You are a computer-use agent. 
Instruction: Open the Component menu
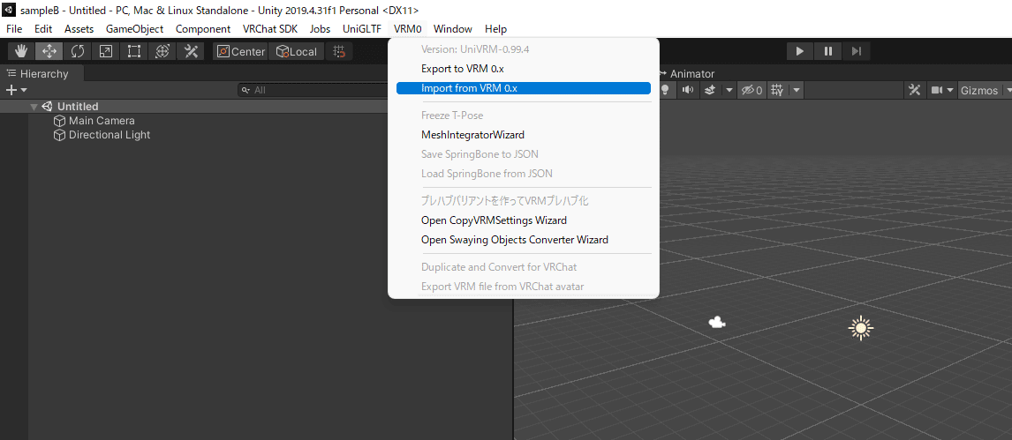(203, 29)
